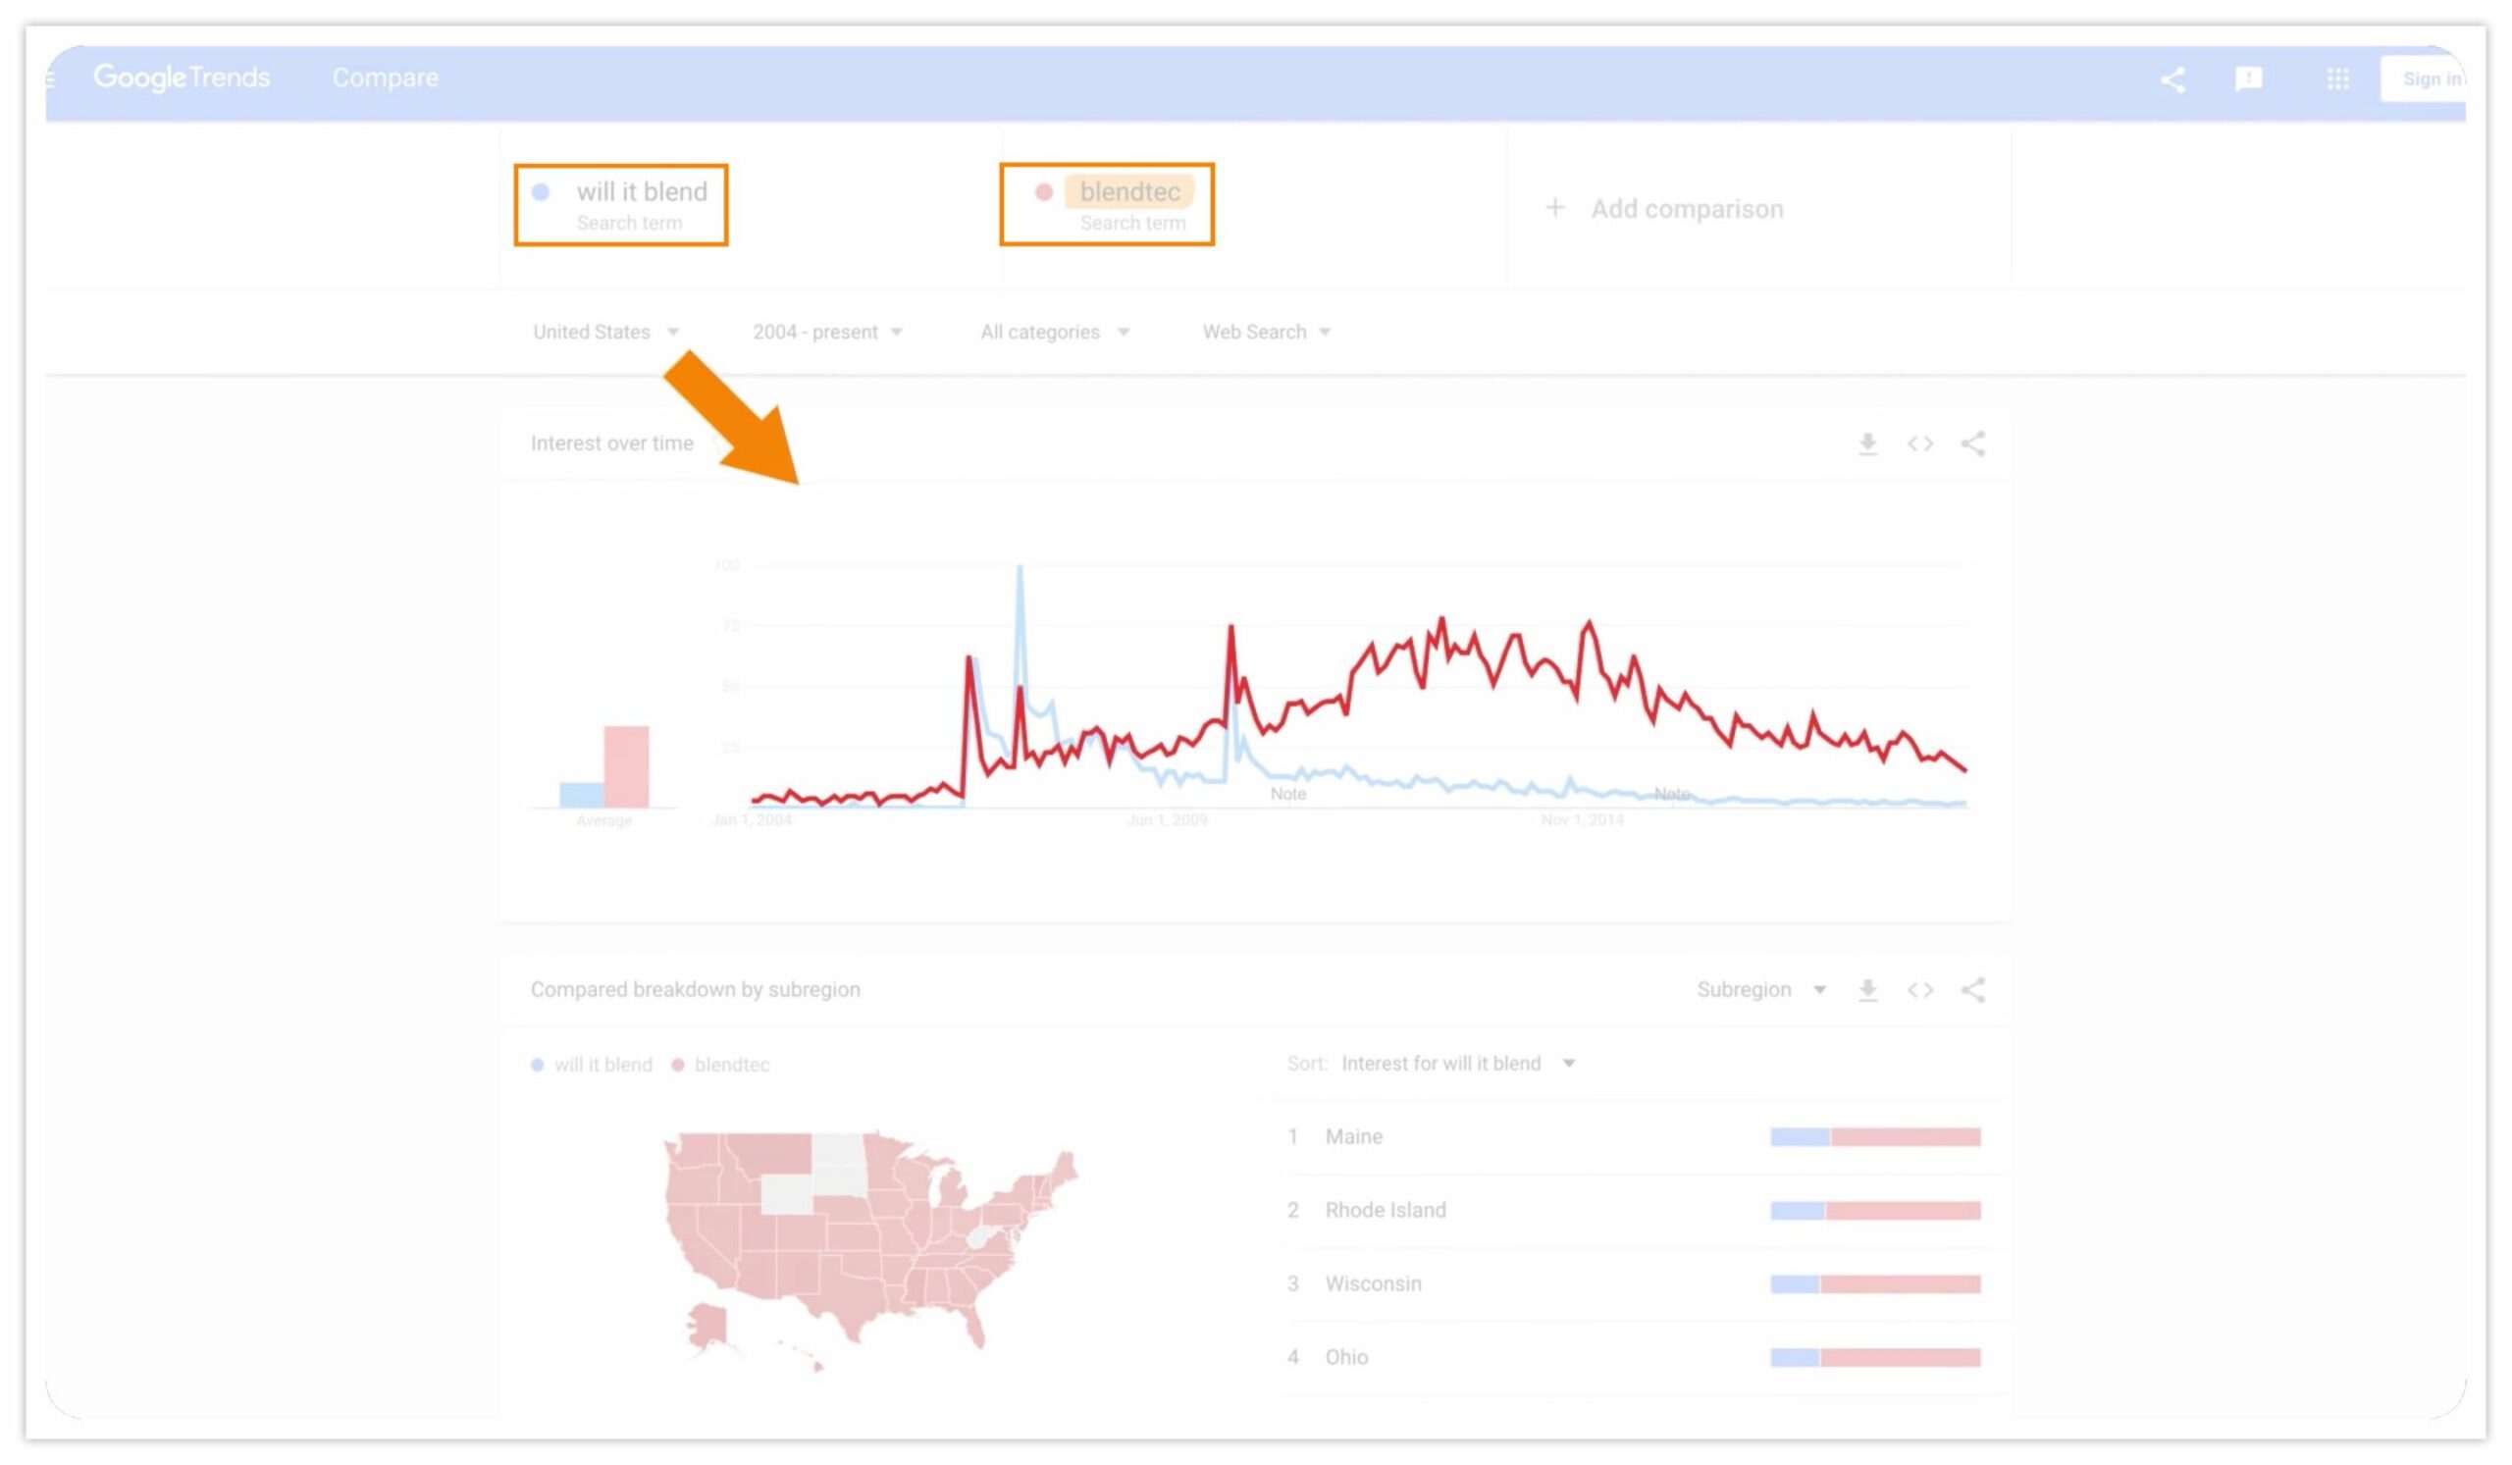This screenshot has width=2512, height=1465.
Task: Click embed icon for subregion breakdown
Action: (x=1920, y=991)
